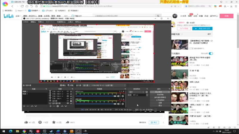The height and width of the screenshot is (134, 239).
Task: Open the View menu in OBS
Action: [x=41, y=22]
